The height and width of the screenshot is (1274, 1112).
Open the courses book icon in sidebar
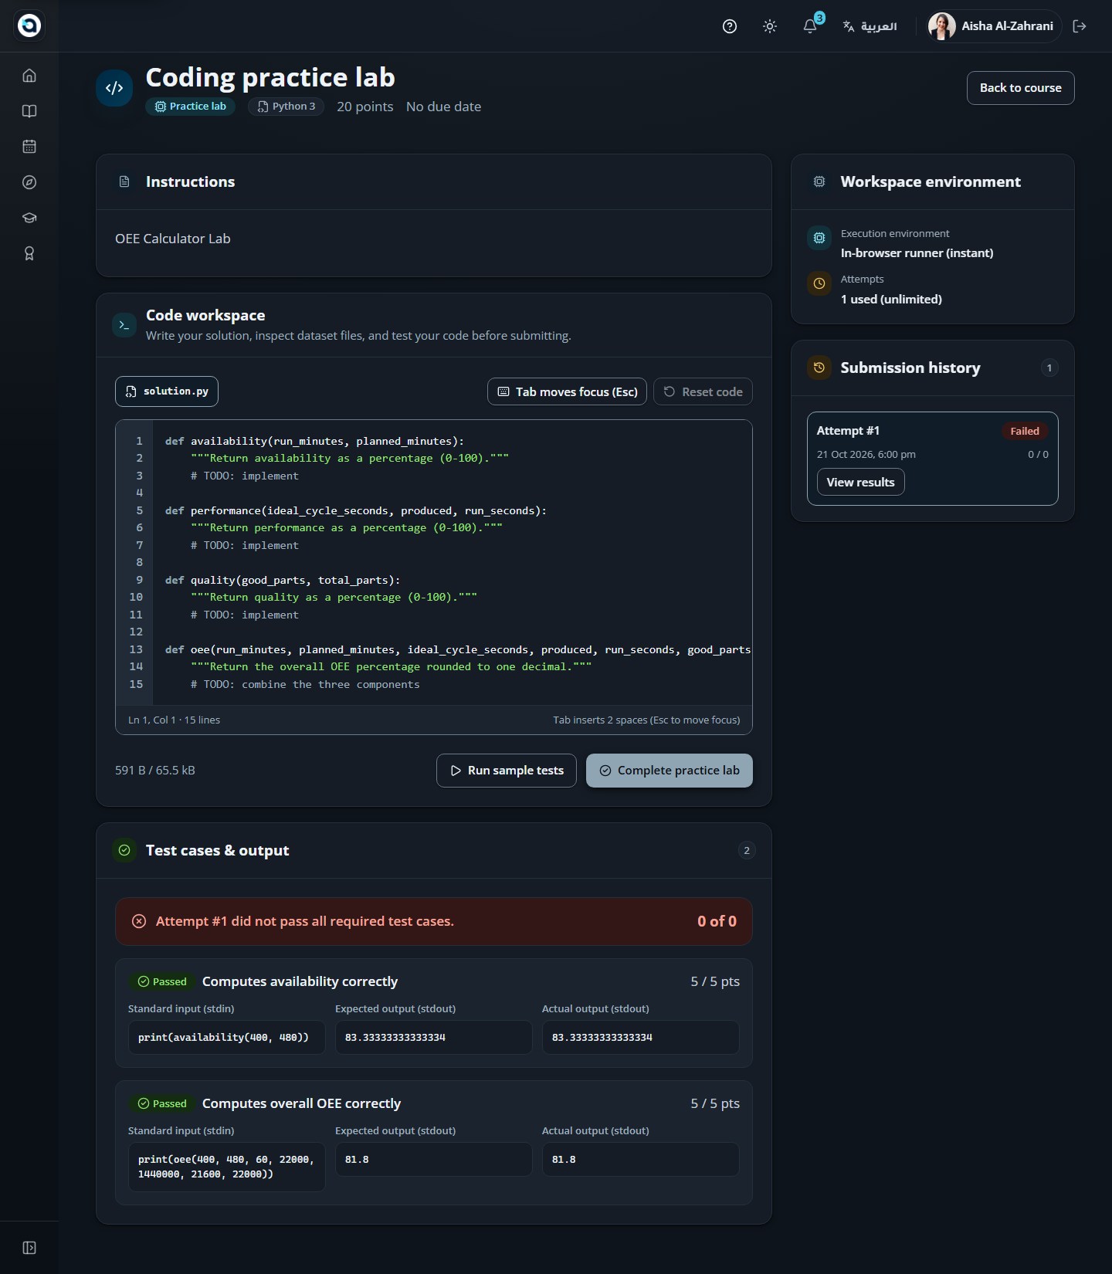coord(29,111)
